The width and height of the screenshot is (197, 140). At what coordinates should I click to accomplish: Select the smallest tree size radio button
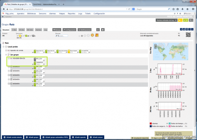point(79,36)
